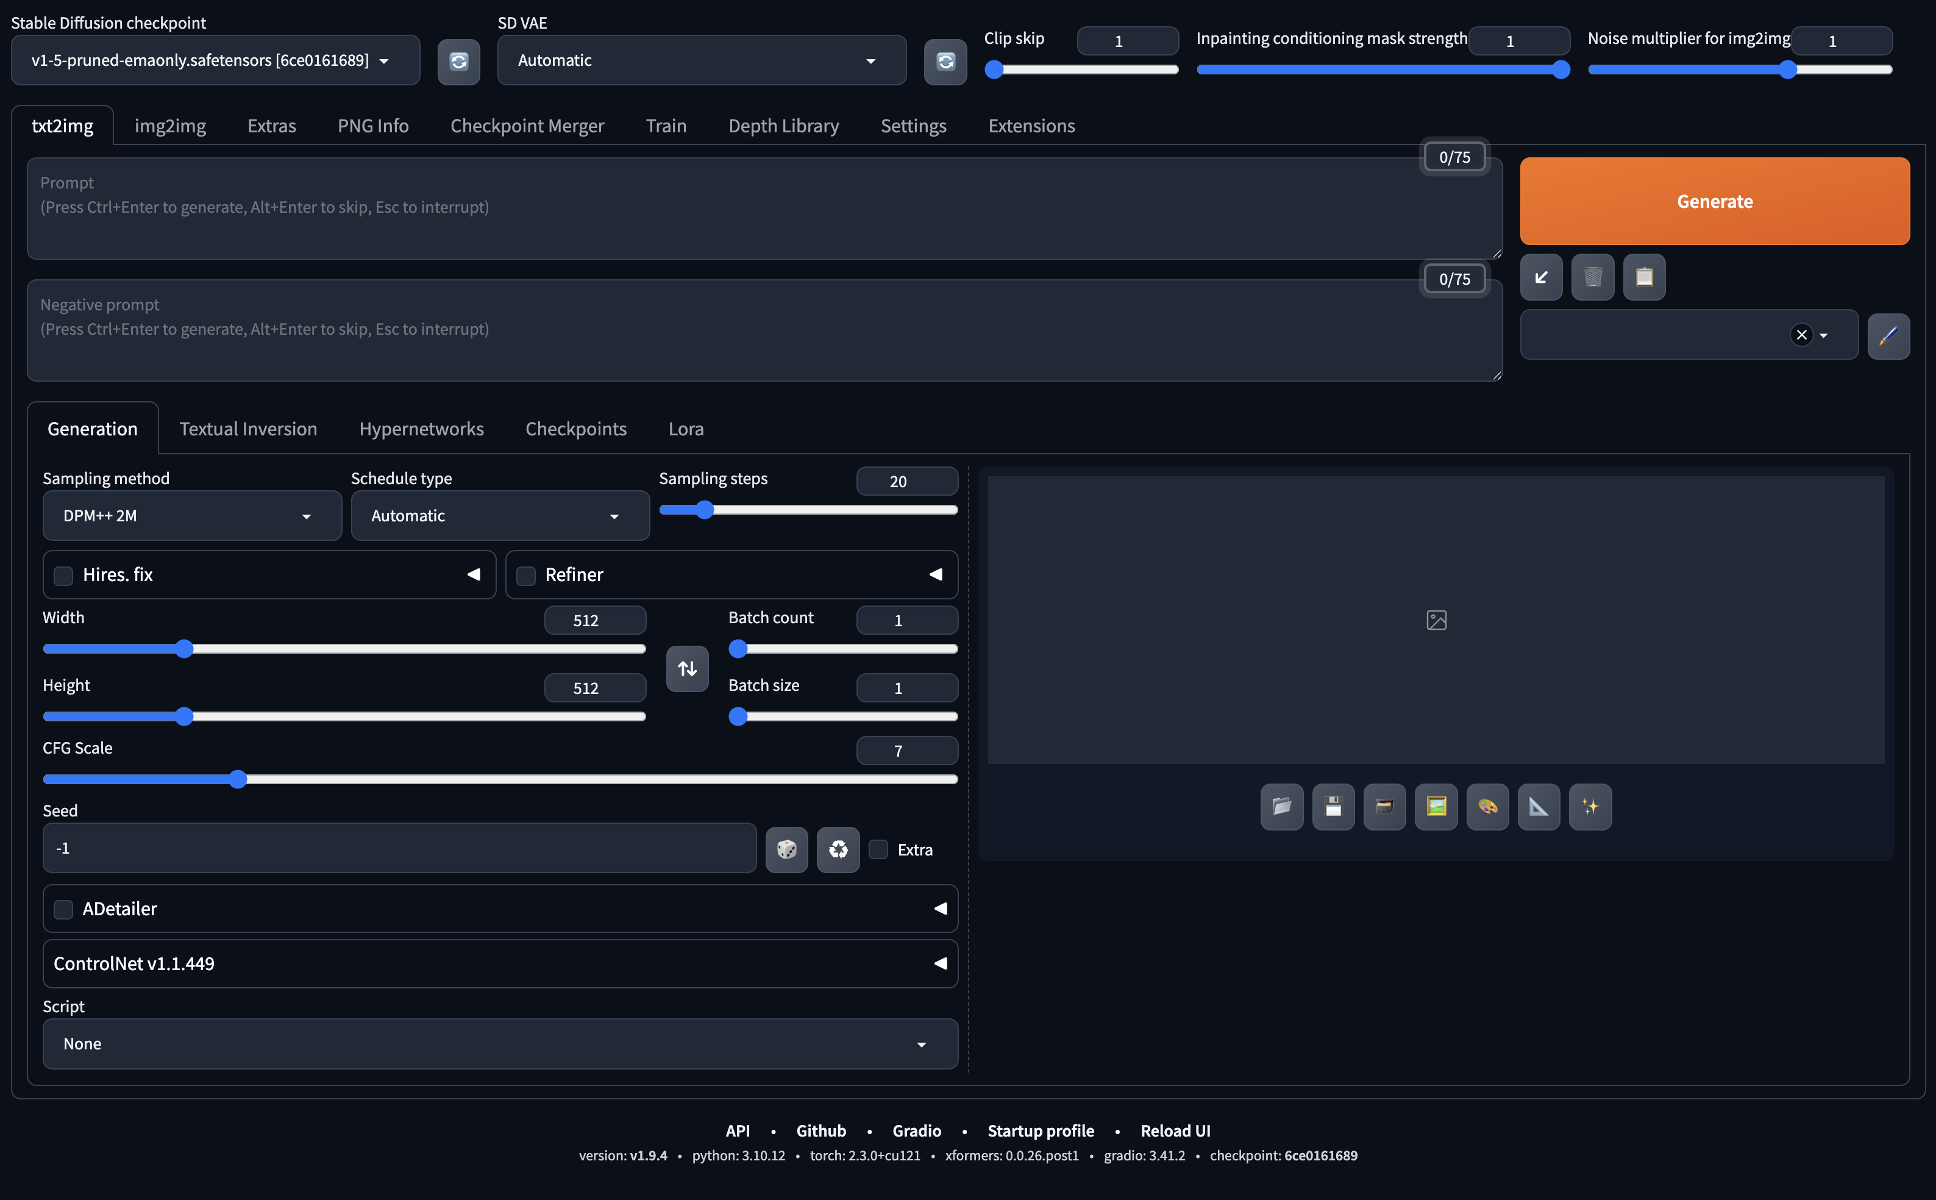Viewport: 1936px width, 1200px height.
Task: Tick the Extra seed checkbox
Action: [878, 849]
